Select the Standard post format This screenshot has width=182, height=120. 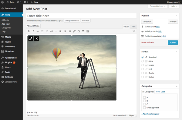(143, 57)
